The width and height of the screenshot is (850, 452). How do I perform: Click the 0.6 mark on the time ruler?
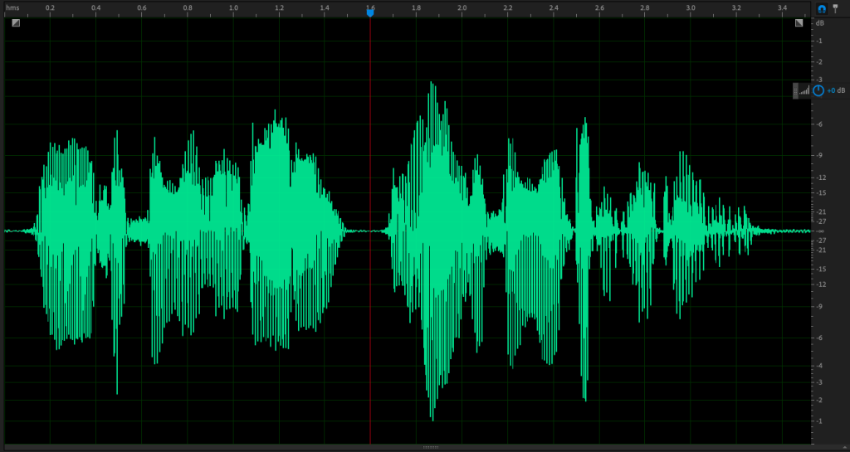point(141,8)
